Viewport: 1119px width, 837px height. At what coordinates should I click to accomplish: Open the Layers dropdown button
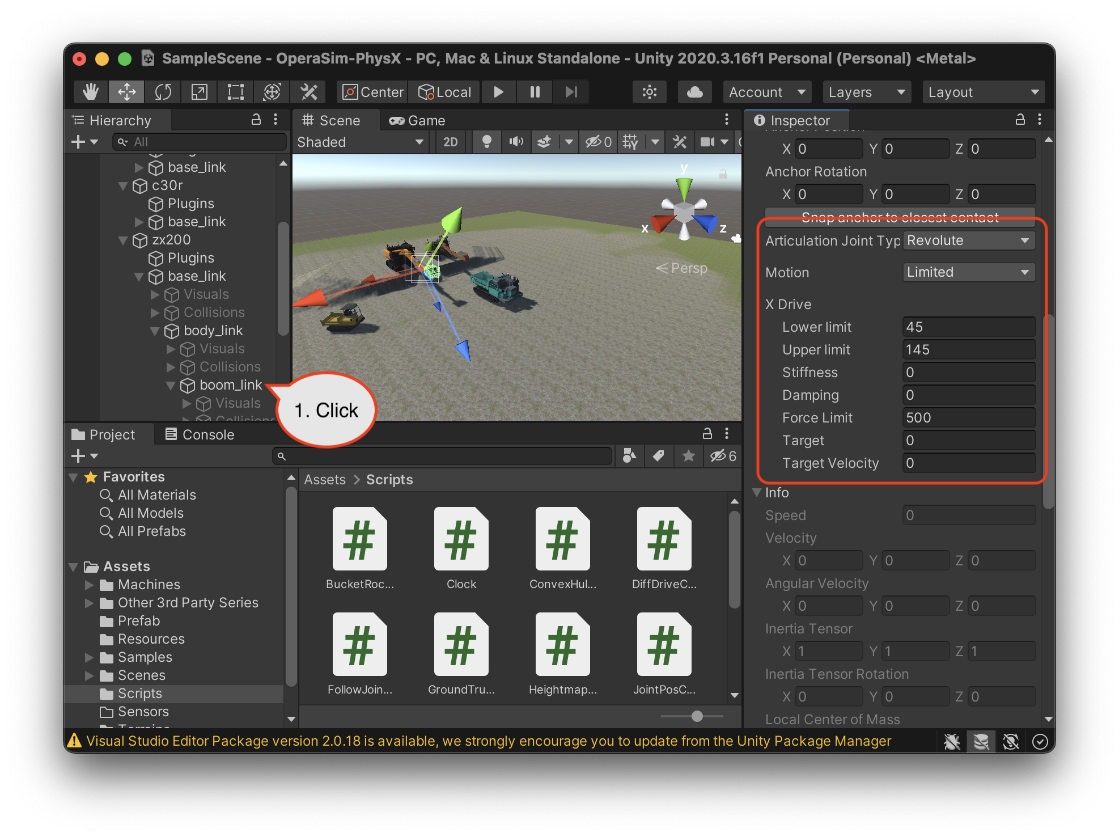click(x=866, y=92)
